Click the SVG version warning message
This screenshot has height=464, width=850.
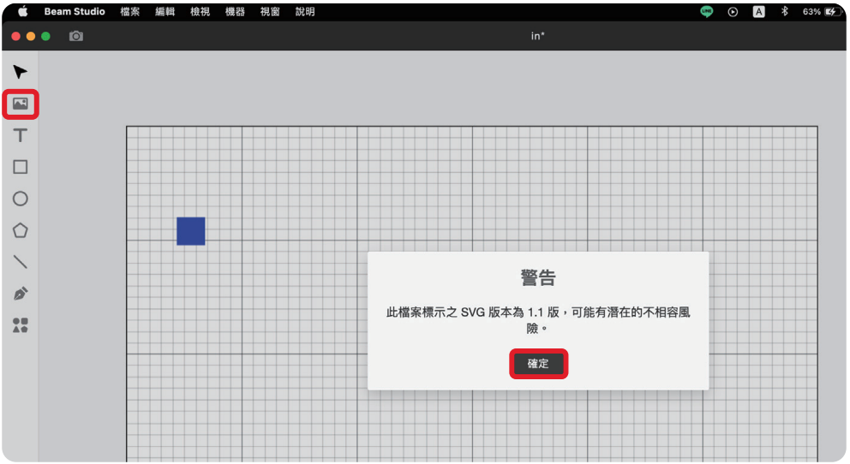coord(538,320)
